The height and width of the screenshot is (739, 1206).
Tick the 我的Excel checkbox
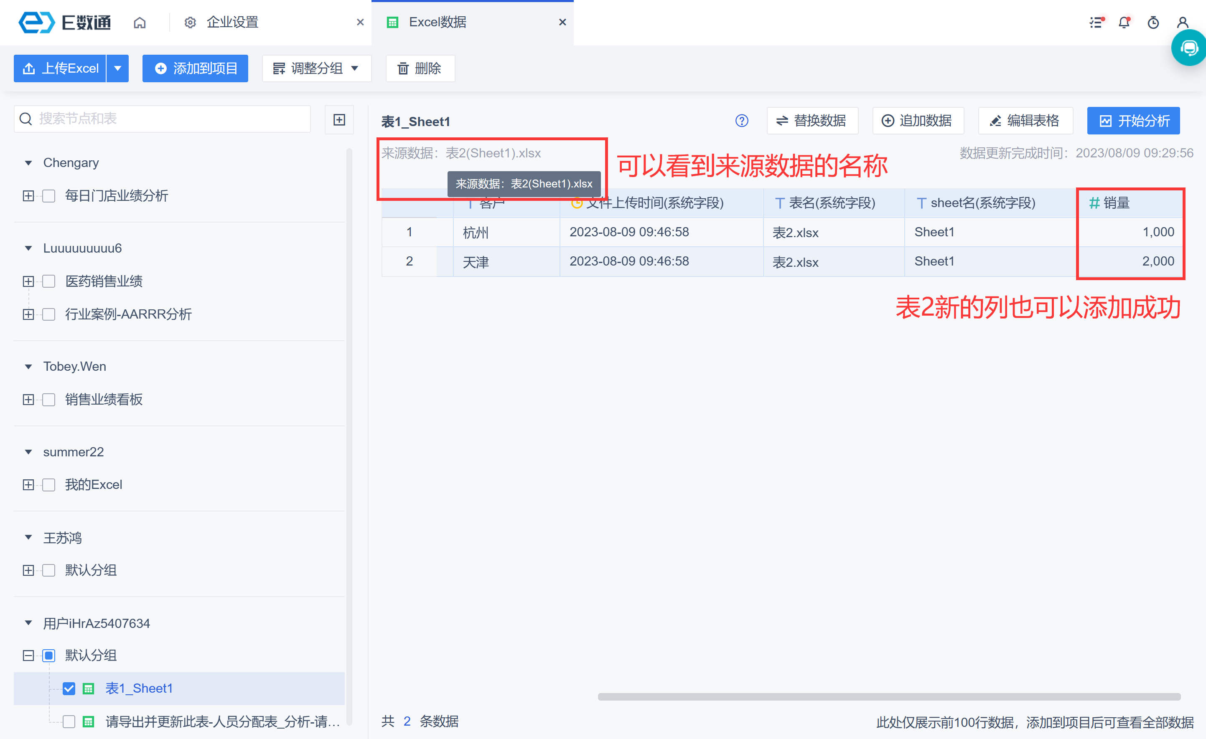[49, 485]
